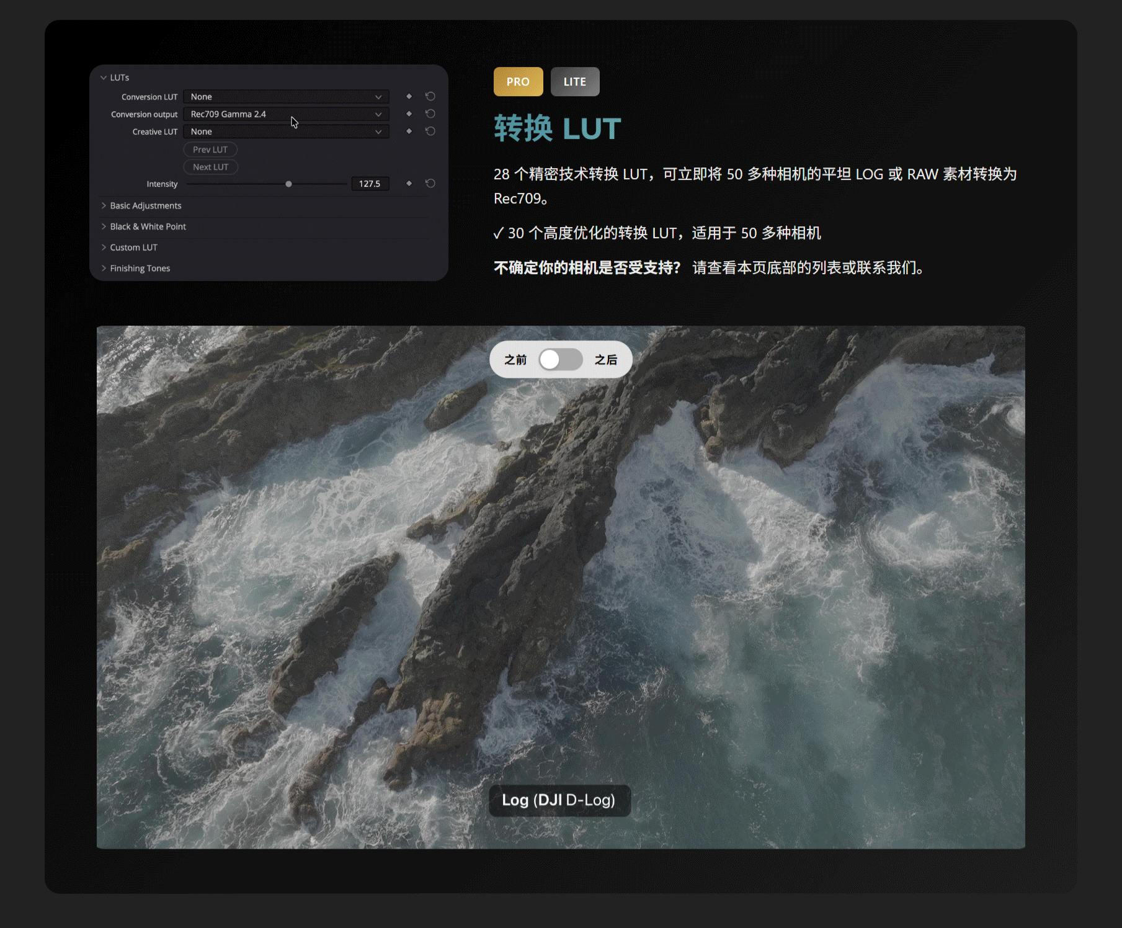Viewport: 1122px width, 928px height.
Task: Open the Conversion LUT dropdown
Action: tap(286, 97)
